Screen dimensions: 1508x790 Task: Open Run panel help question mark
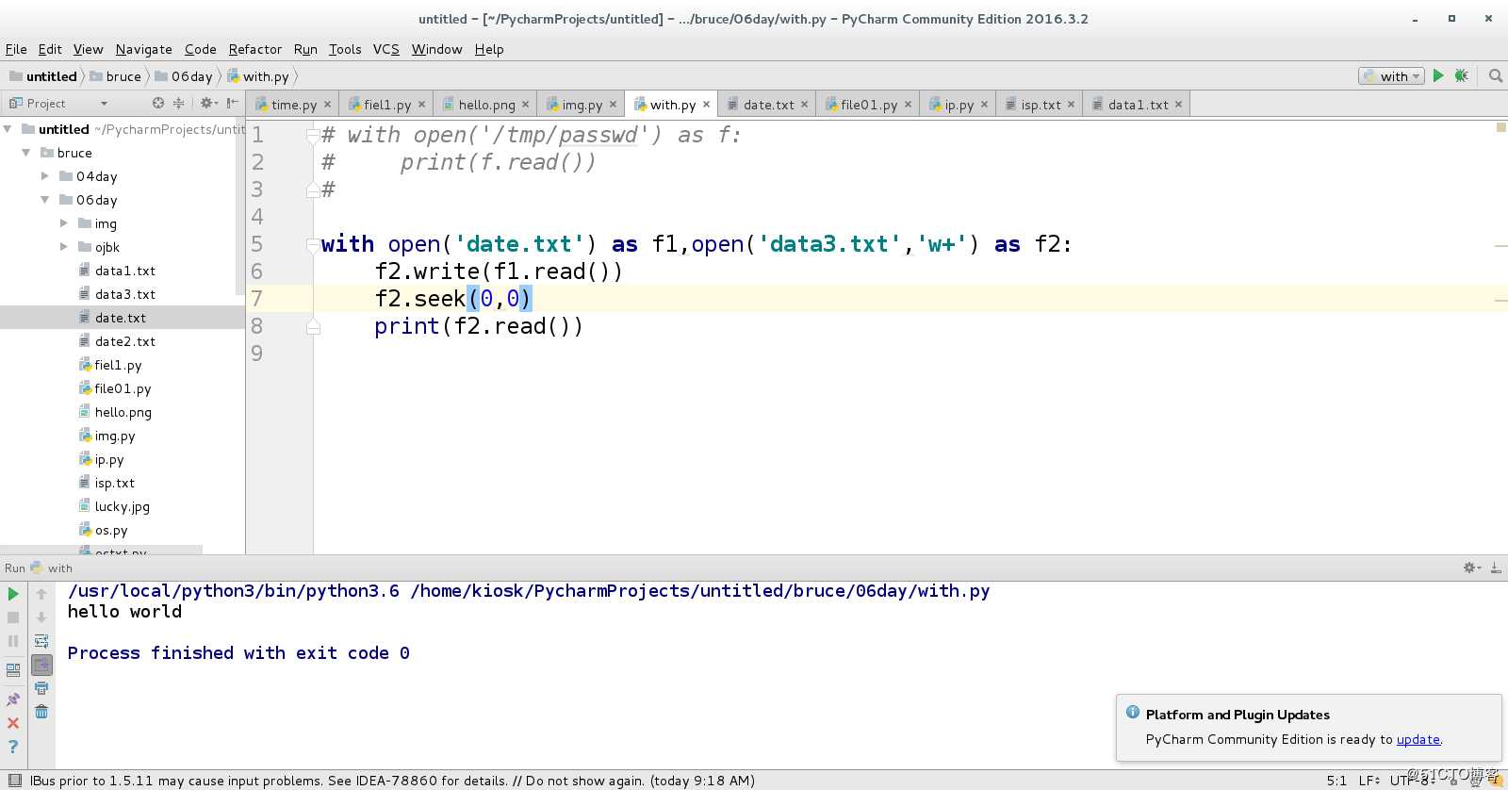click(x=13, y=747)
